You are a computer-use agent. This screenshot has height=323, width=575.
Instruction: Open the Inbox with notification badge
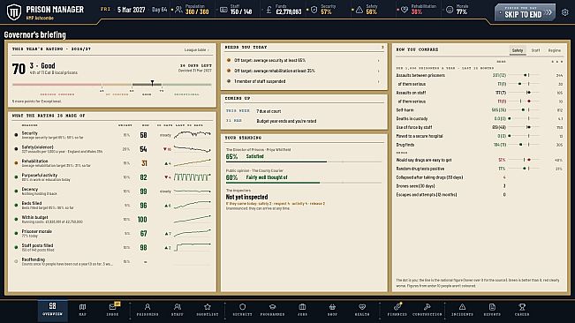[112, 310]
